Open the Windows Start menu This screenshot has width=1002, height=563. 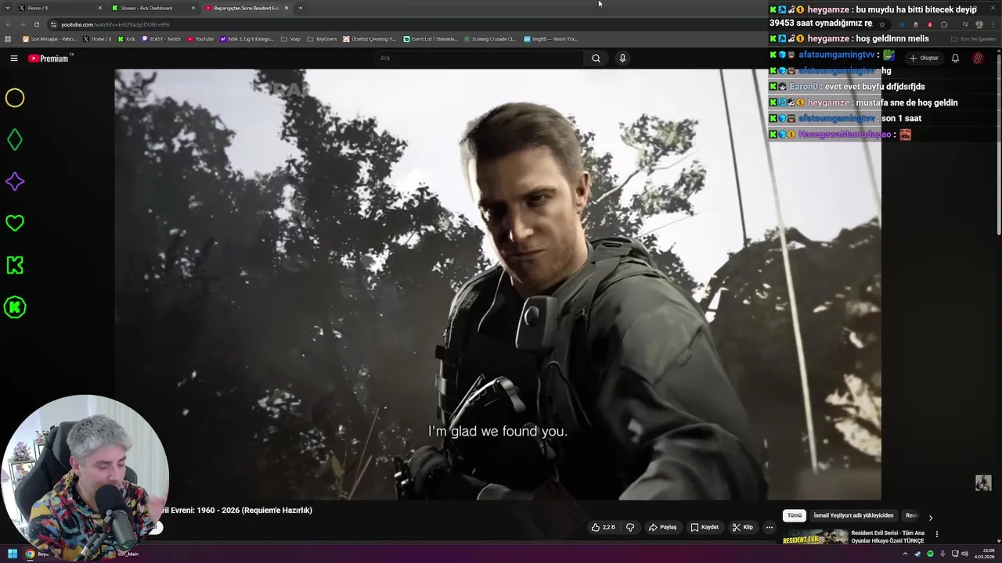[13, 554]
